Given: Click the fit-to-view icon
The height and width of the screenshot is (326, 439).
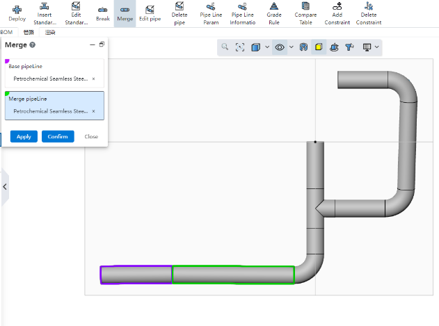Looking at the screenshot, I should [240, 47].
